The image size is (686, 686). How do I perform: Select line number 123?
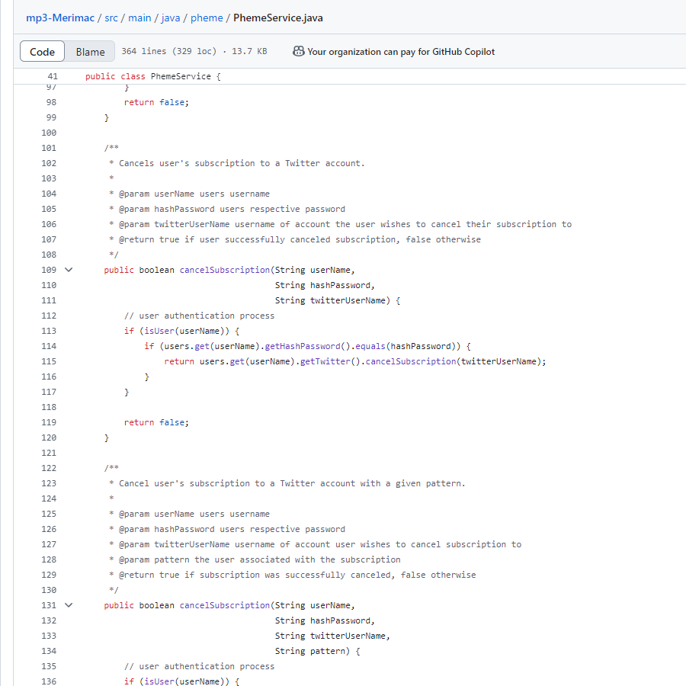pyautogui.click(x=49, y=483)
